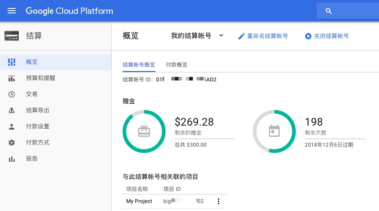Expand the 我的结算帐号 dropdown arrow
The height and width of the screenshot is (211, 379).
click(x=221, y=35)
